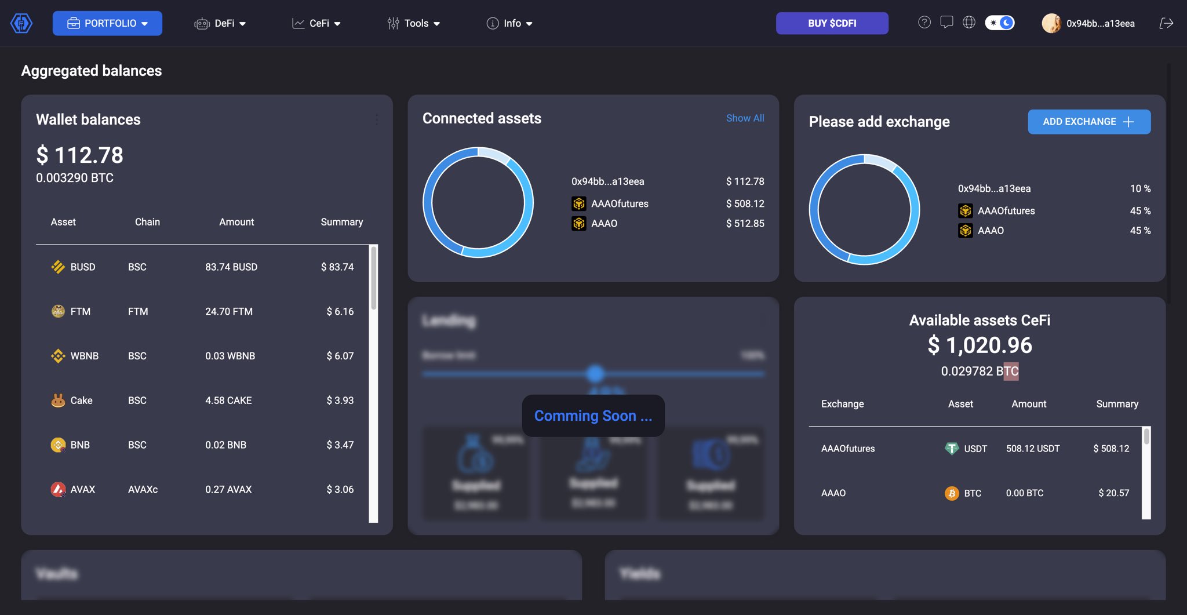The height and width of the screenshot is (615, 1187).
Task: Click $ 512.85 value for AAAO
Action: [x=745, y=223]
